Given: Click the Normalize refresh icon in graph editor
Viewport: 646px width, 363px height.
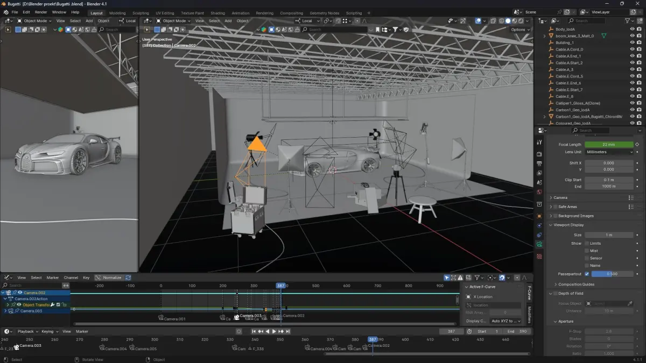Looking at the screenshot, I should click(x=128, y=277).
